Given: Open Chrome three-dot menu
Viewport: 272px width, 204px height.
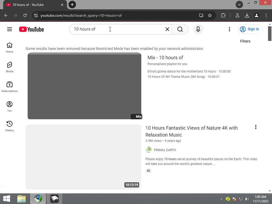Looking at the screenshot, I should 266,15.
